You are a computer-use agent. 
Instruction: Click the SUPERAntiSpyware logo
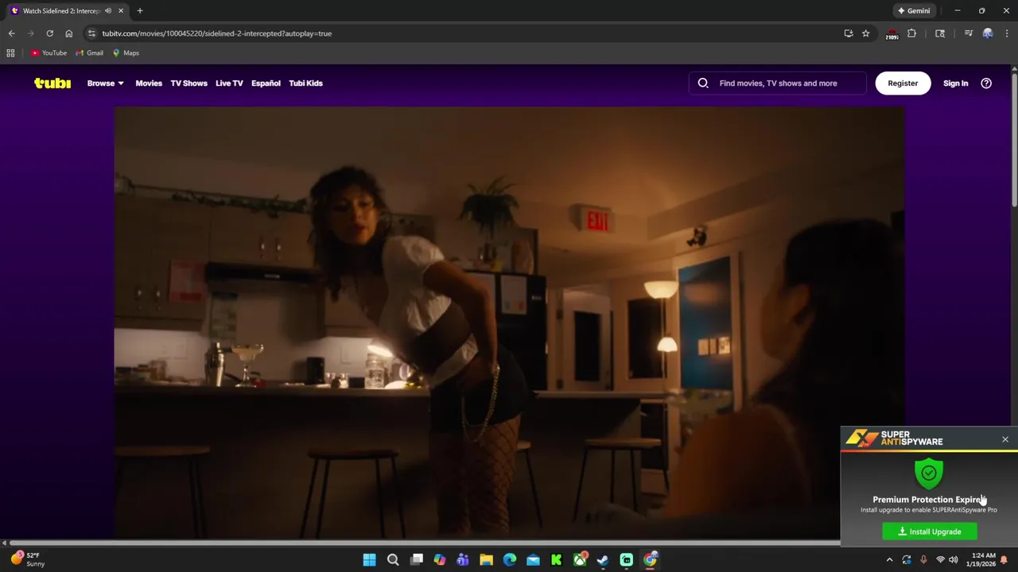894,439
